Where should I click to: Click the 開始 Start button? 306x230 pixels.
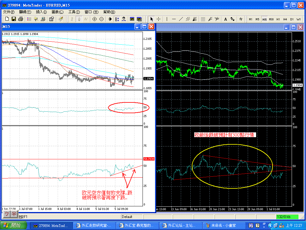point(13,226)
